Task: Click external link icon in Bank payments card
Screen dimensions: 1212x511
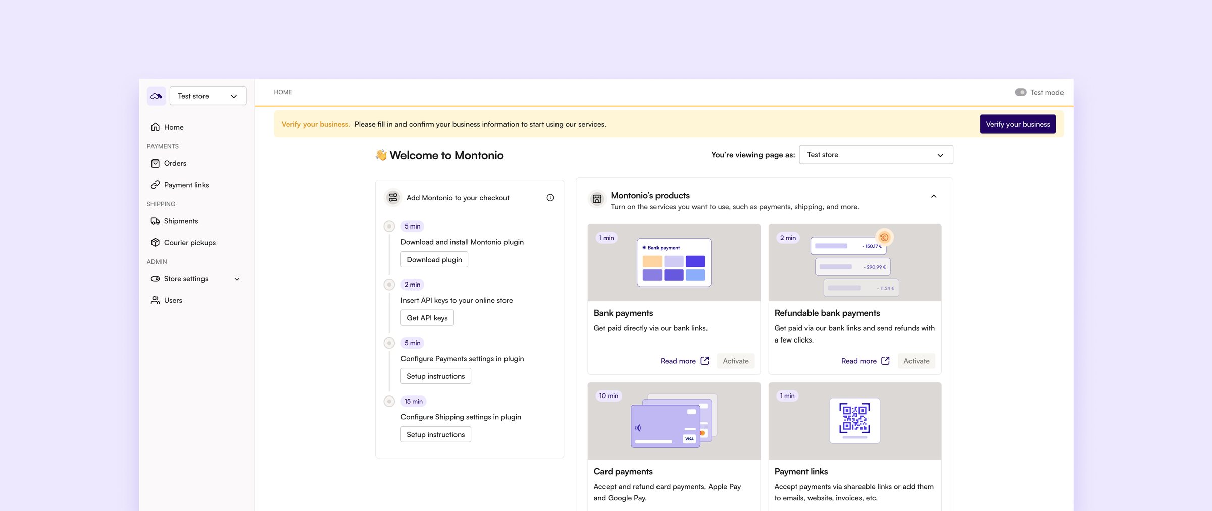Action: (x=705, y=361)
